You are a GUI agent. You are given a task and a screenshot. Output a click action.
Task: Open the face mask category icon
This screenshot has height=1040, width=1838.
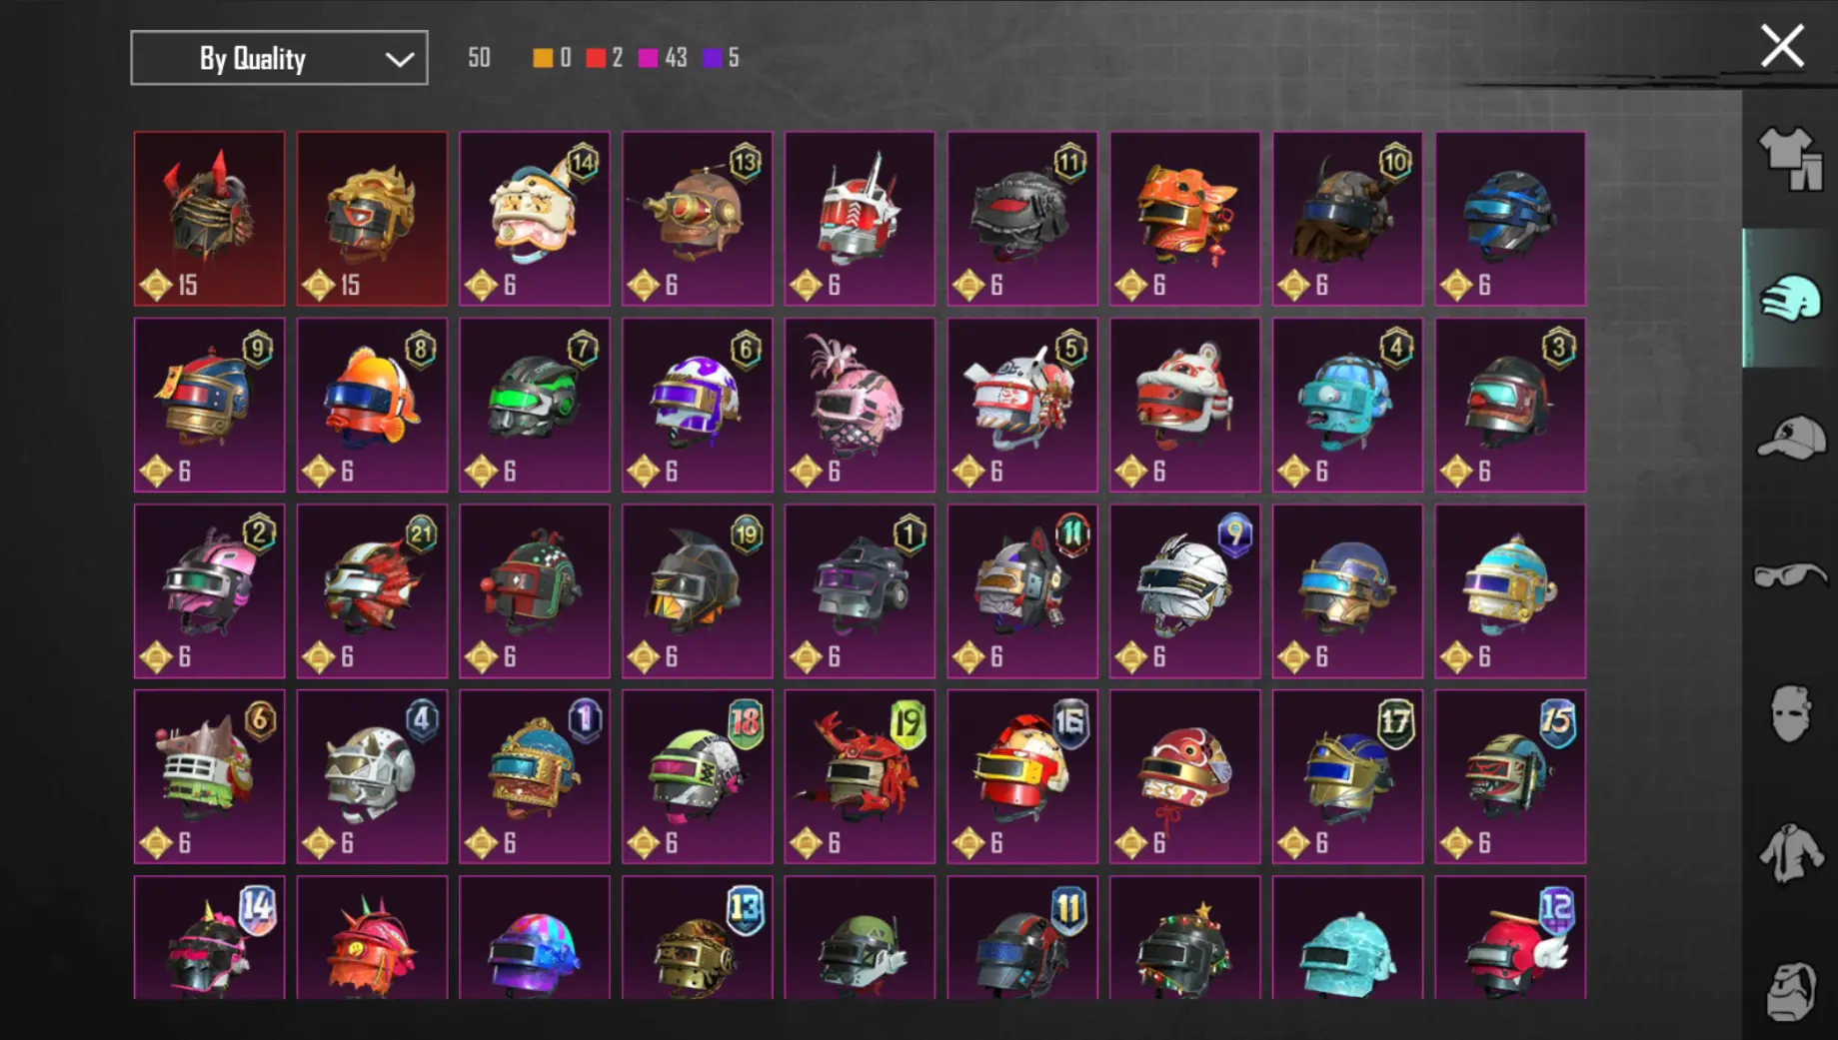point(1790,713)
